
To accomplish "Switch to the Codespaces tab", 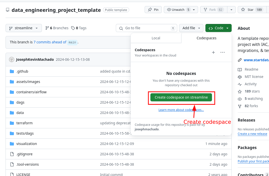I will click(206, 38).
